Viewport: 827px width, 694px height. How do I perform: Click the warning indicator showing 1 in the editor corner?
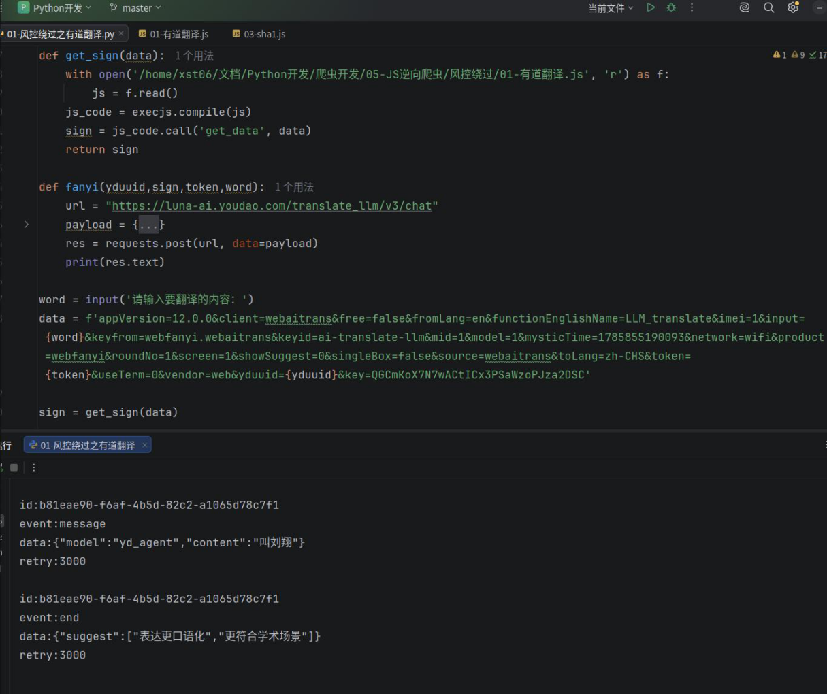[x=779, y=55]
